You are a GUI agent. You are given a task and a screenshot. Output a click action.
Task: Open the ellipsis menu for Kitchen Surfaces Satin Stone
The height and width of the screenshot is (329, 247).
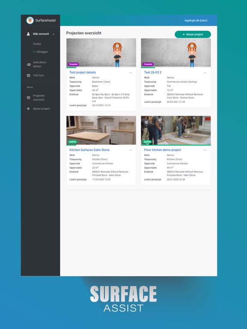point(130,150)
